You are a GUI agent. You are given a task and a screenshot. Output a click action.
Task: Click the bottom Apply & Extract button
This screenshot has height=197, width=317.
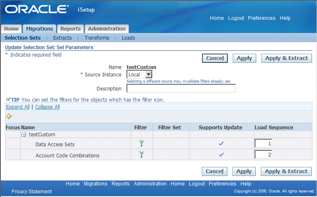point(286,171)
